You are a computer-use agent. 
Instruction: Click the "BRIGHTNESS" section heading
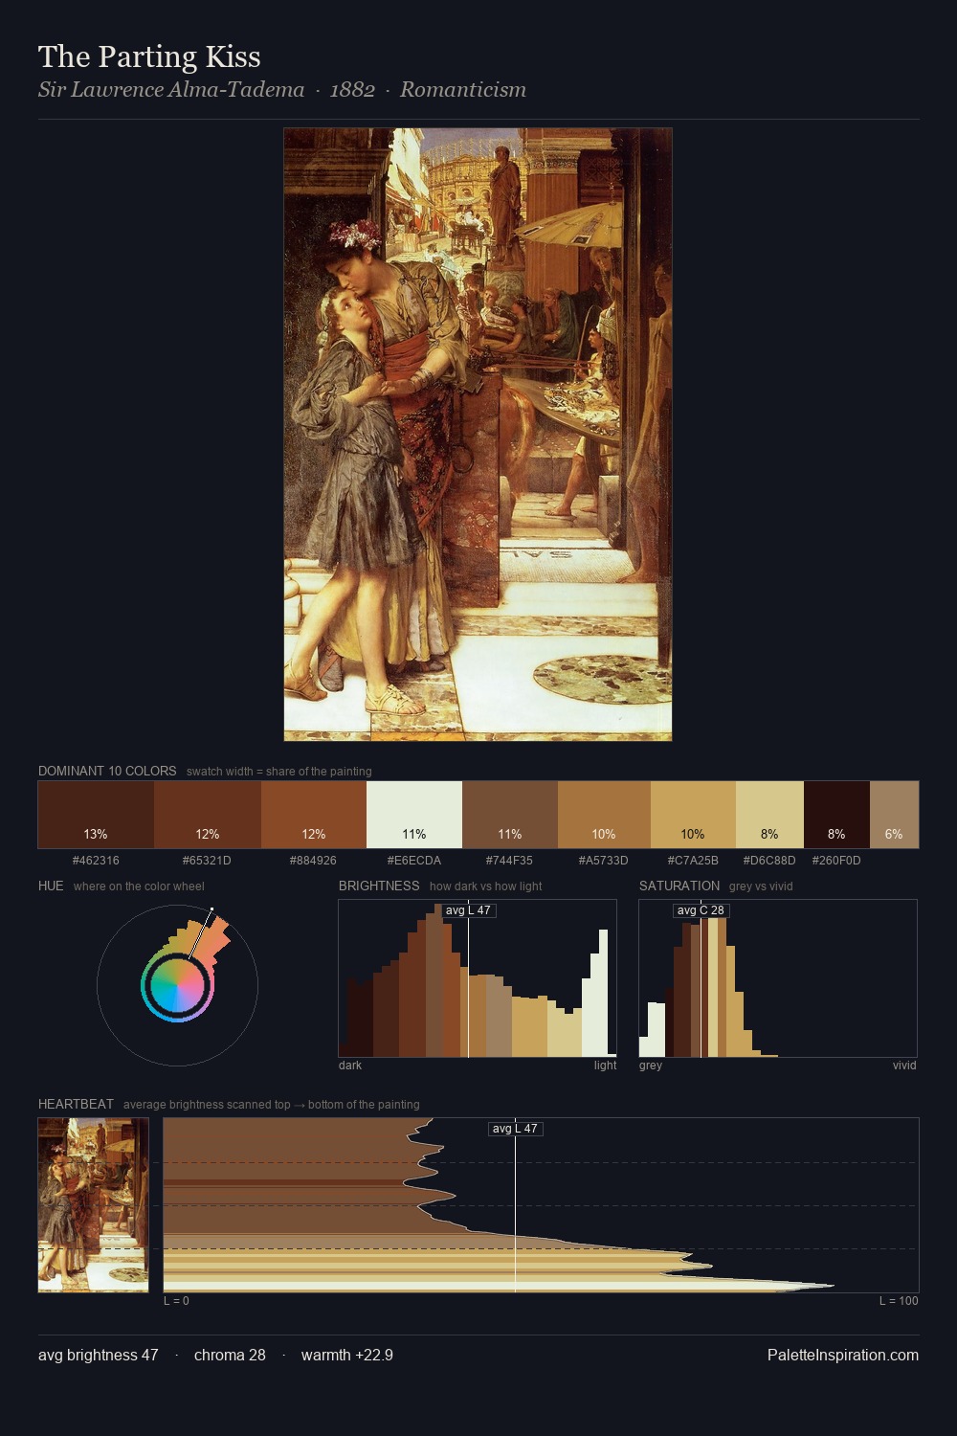click(x=379, y=886)
